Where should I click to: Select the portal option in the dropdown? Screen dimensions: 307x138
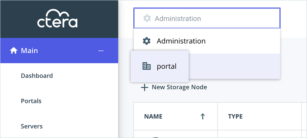click(x=166, y=66)
